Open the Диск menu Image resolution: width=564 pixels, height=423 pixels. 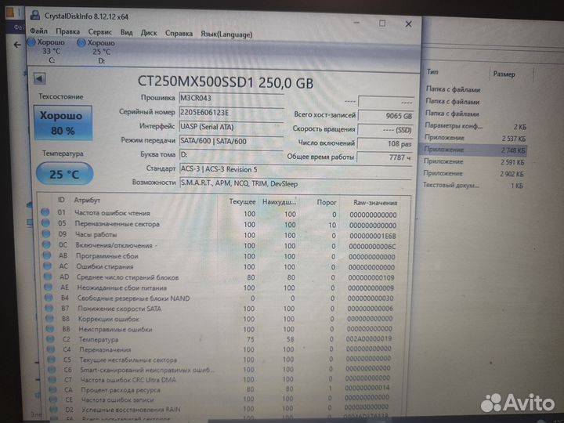coord(149,33)
